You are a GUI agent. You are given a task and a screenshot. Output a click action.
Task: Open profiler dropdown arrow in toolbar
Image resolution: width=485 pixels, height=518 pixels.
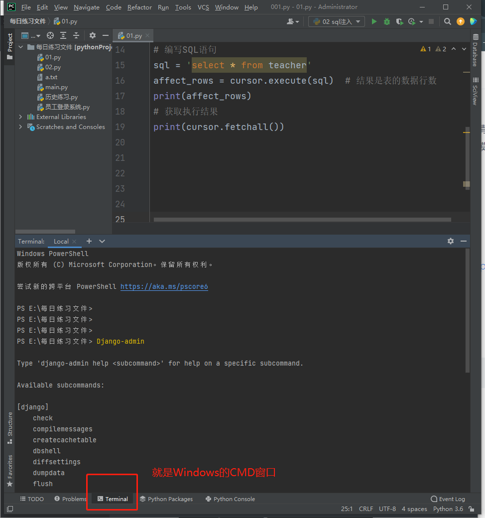[421, 22]
